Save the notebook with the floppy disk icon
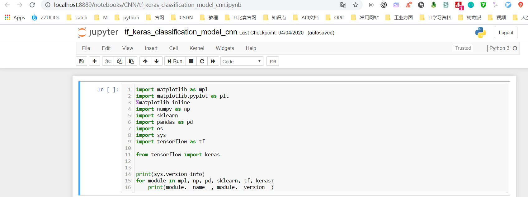 82,61
